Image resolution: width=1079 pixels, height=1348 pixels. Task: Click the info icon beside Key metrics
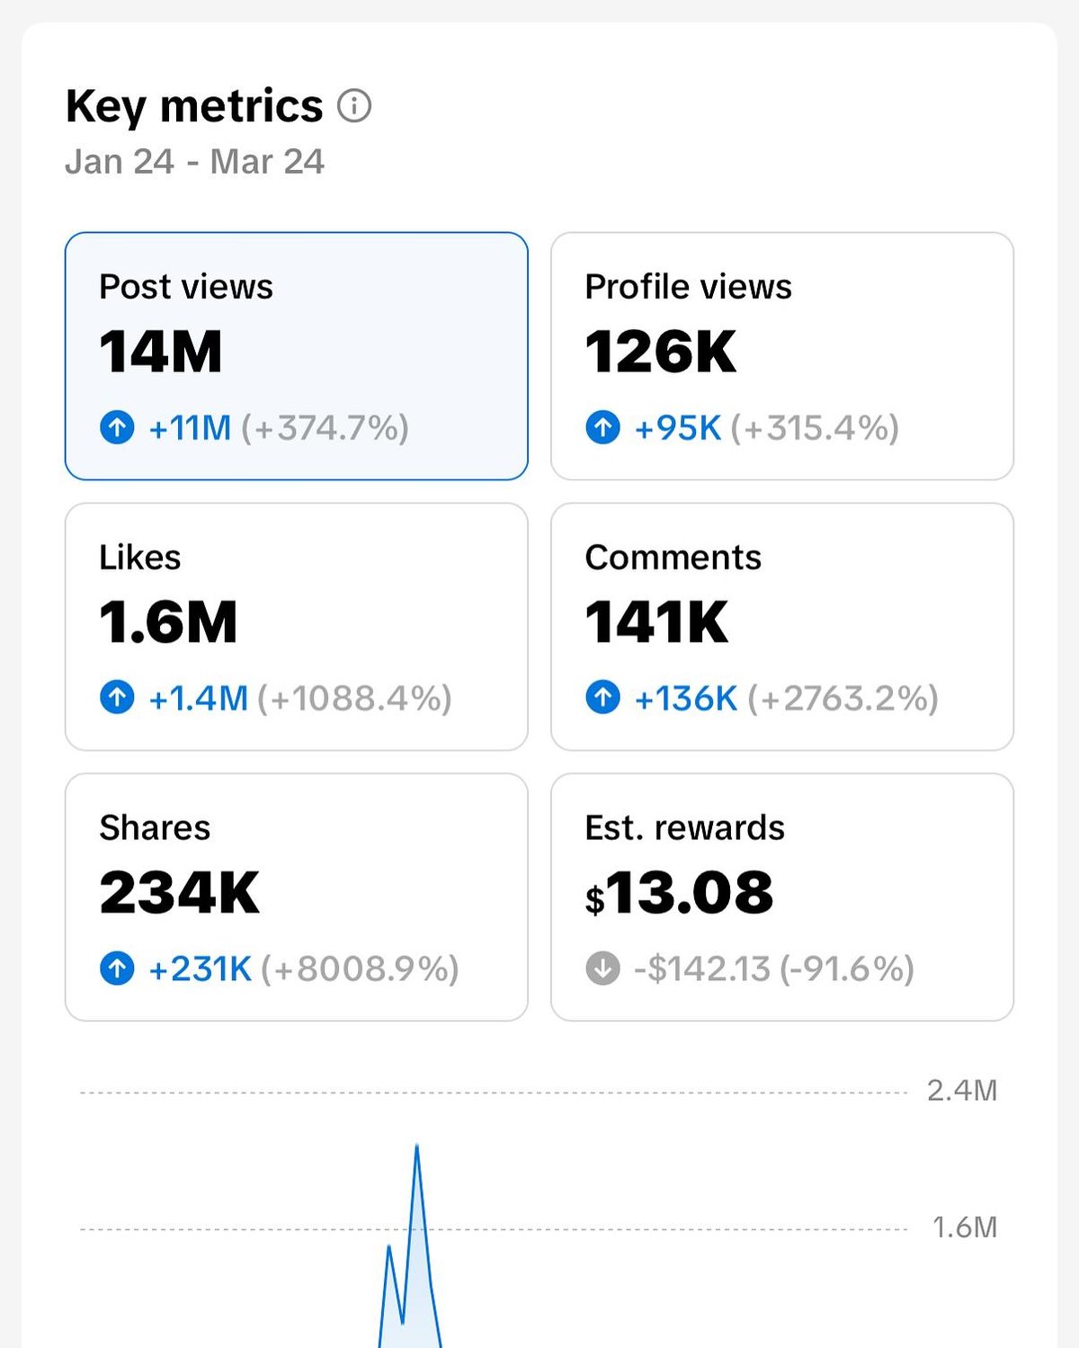pos(354,106)
